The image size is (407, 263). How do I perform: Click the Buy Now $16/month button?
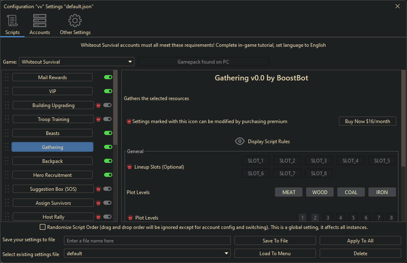click(368, 121)
